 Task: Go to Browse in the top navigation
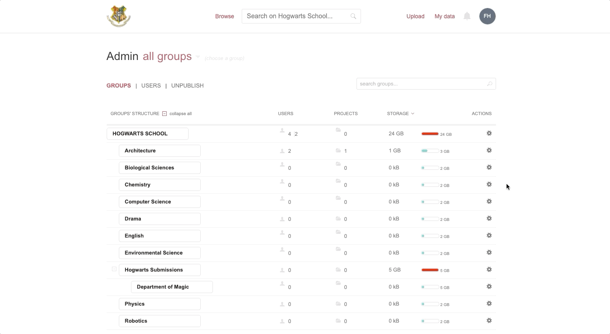pos(224,16)
